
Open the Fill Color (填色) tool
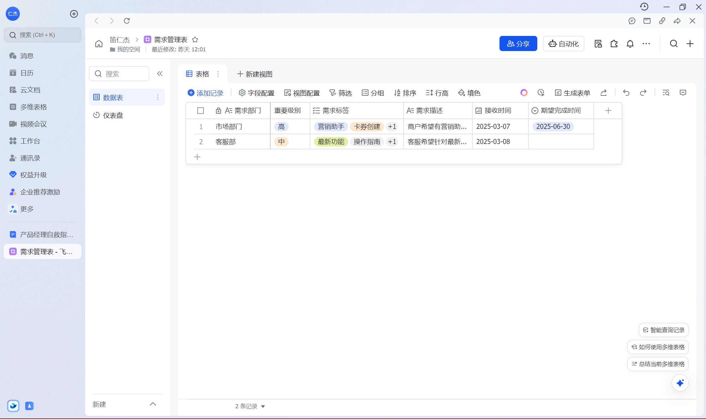tap(469, 93)
